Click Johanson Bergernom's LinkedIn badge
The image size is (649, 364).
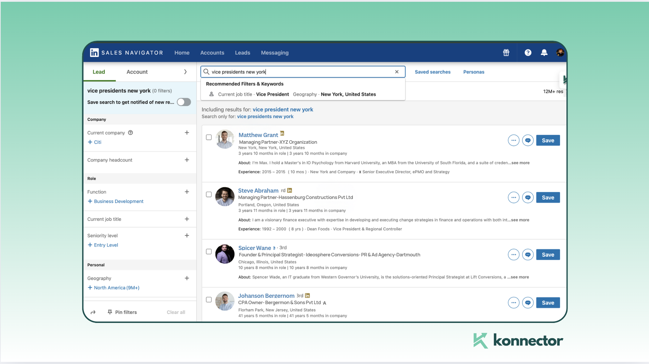(x=307, y=296)
